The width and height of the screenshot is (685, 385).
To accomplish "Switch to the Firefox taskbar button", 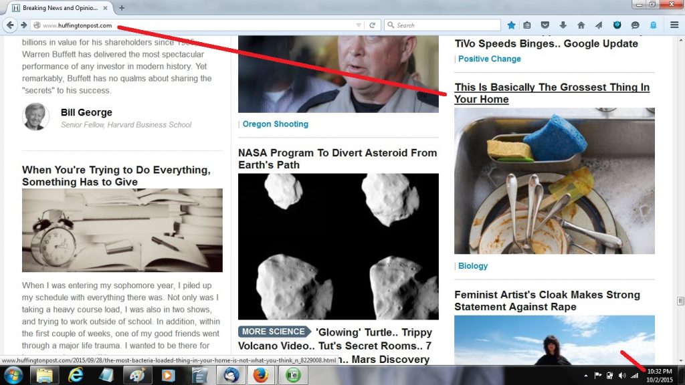I will (261, 376).
